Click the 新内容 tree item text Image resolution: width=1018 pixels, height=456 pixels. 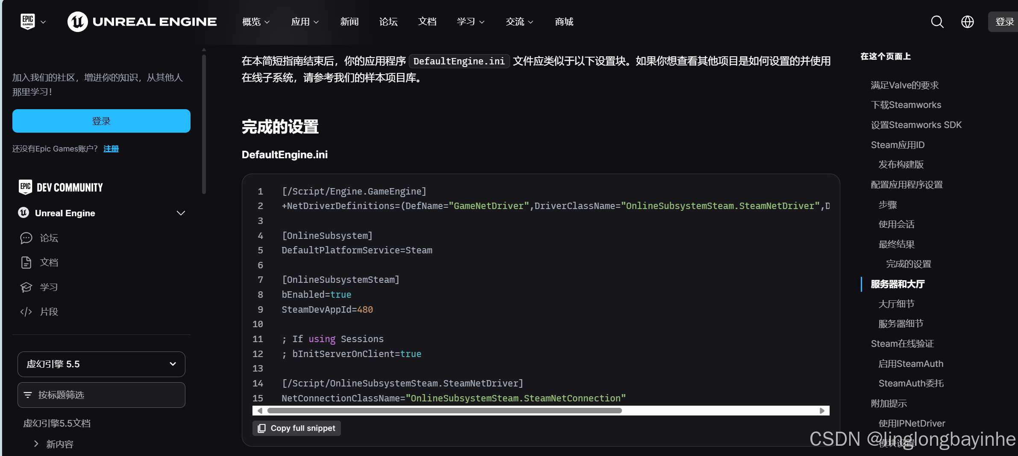click(60, 444)
